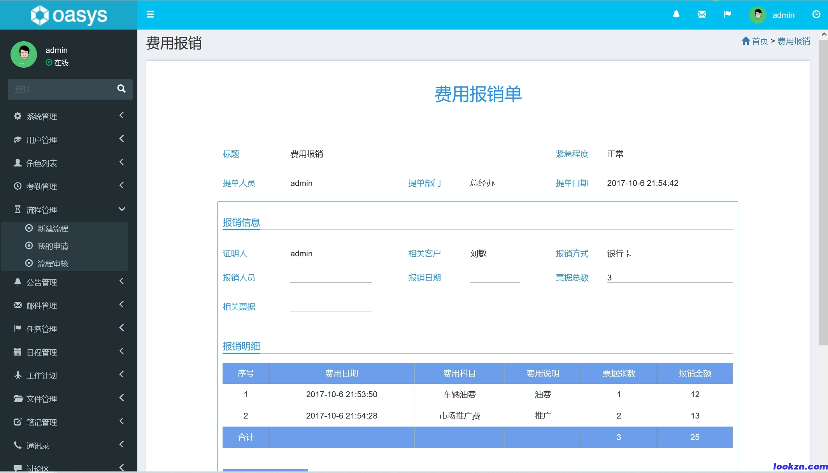Click the 2017-10-6 21:53:50 date cell
The image size is (828, 473).
pyautogui.click(x=342, y=394)
